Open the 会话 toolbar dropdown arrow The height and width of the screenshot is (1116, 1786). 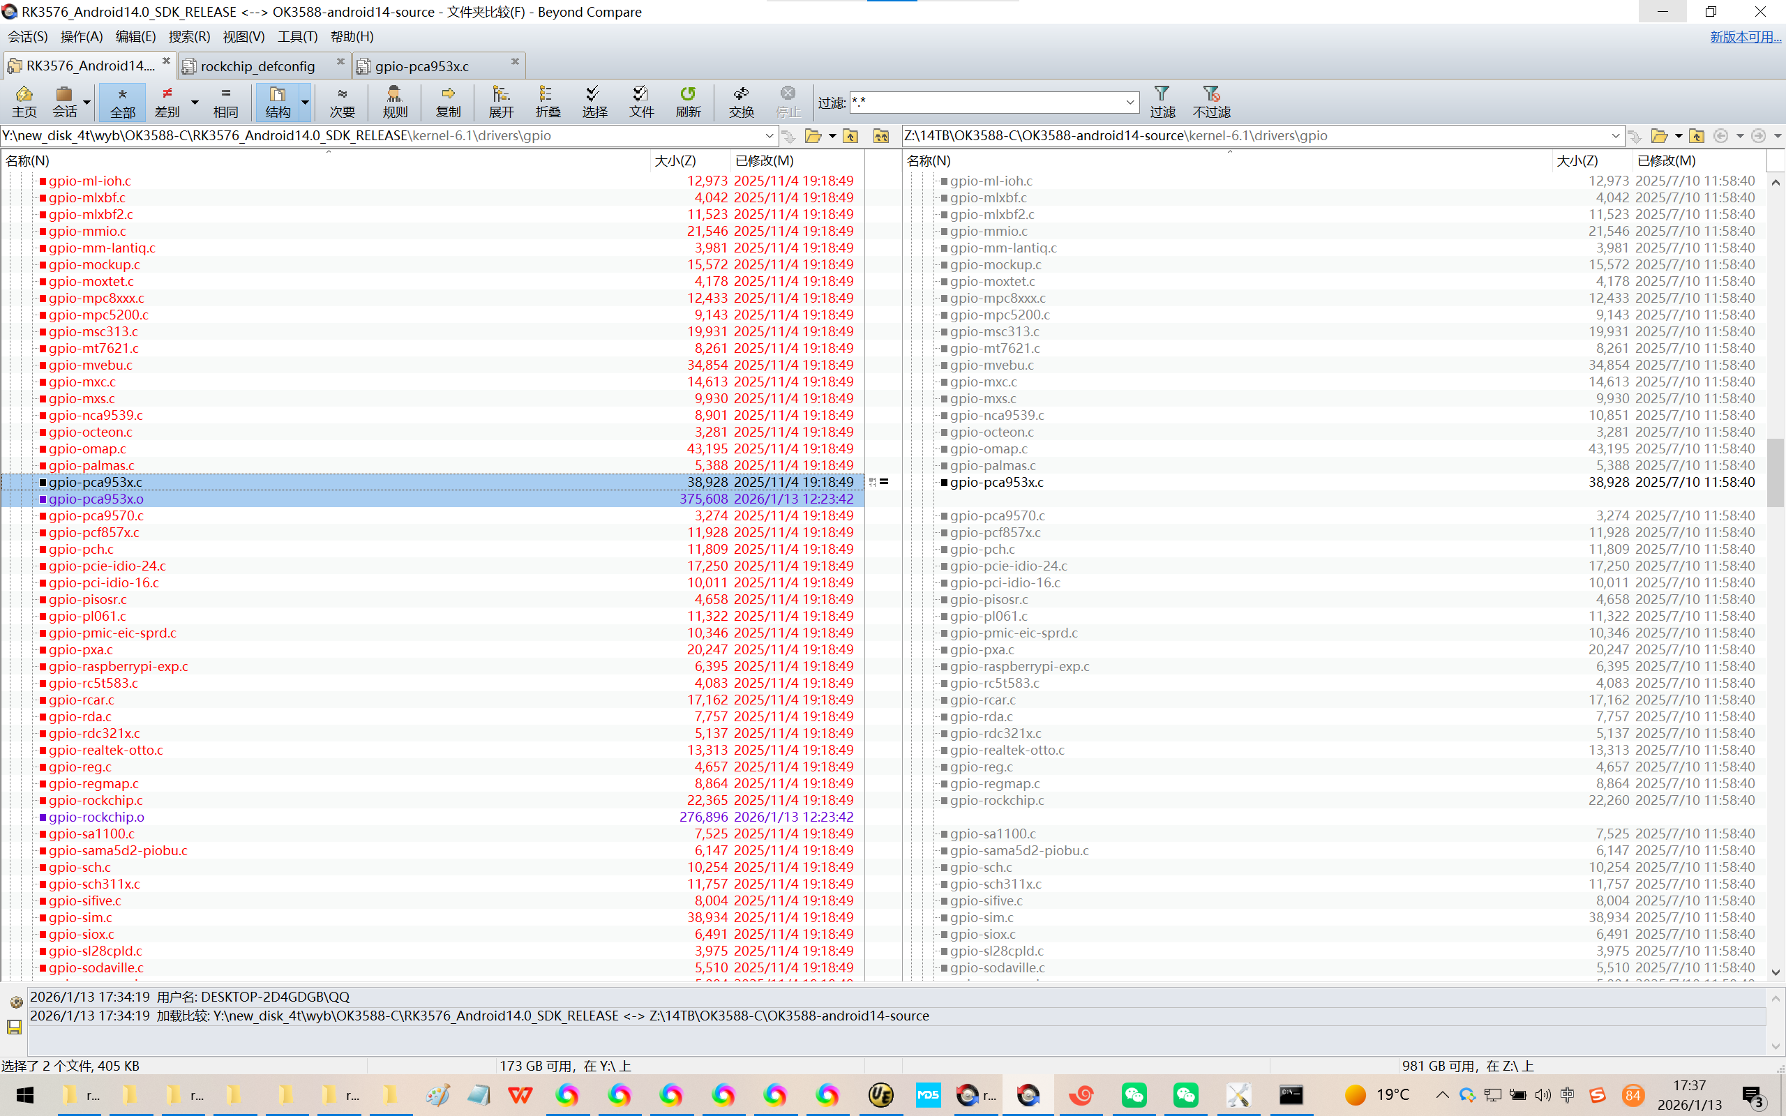click(87, 103)
